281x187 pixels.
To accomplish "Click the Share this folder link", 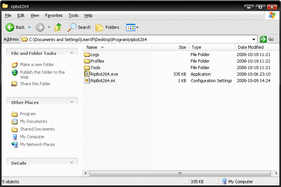I will [x=35, y=84].
